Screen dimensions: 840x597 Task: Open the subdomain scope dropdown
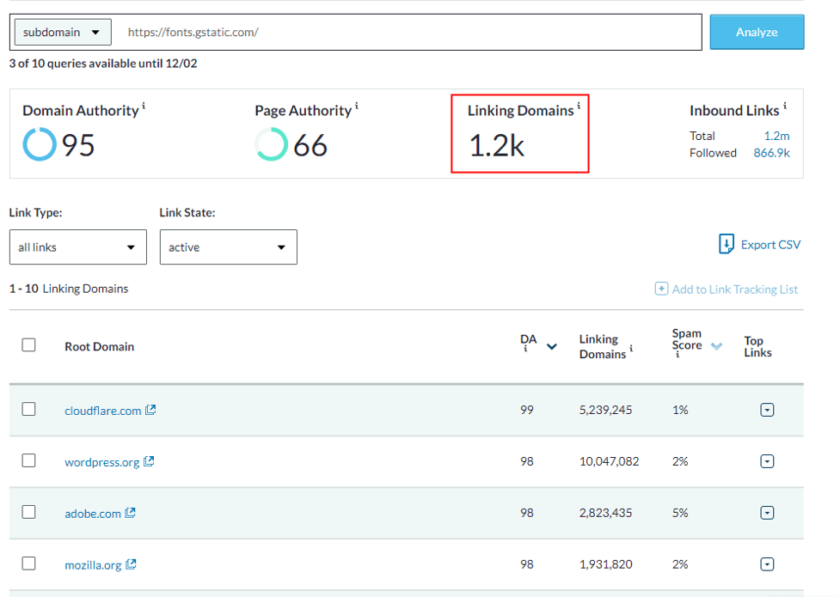(x=63, y=32)
